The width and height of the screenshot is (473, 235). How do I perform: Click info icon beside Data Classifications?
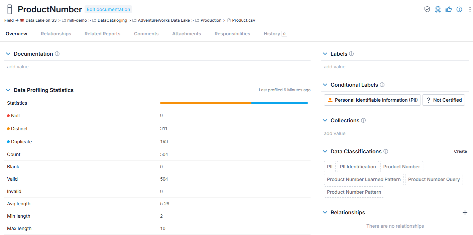[386, 151]
